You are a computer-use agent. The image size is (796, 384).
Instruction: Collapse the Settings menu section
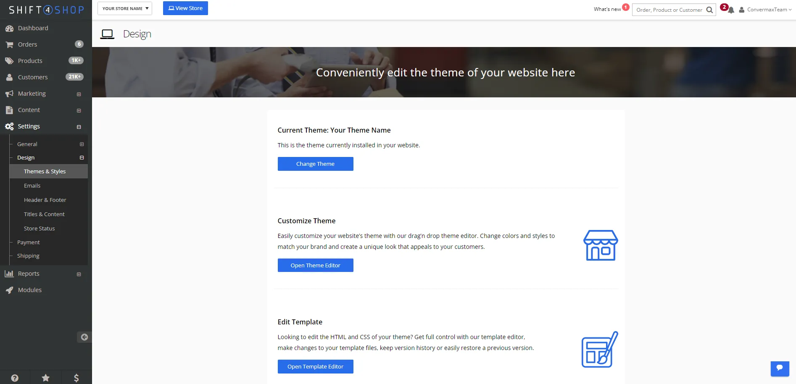click(79, 127)
